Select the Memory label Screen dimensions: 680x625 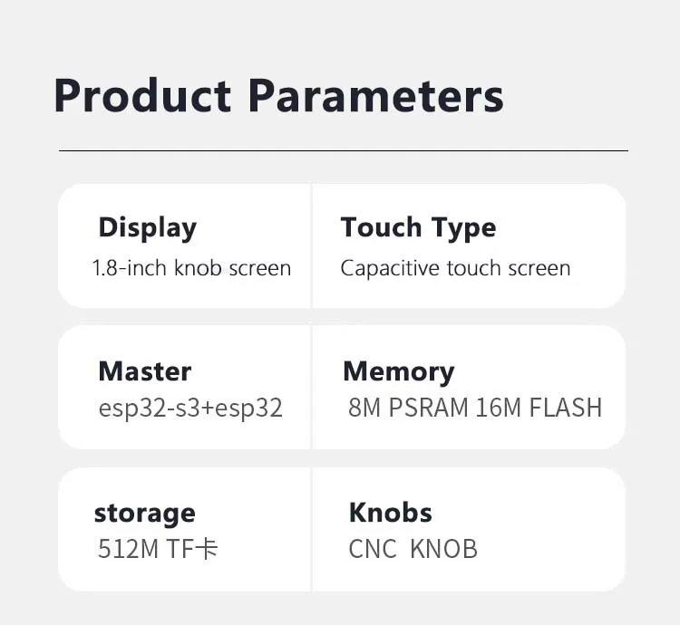click(398, 371)
